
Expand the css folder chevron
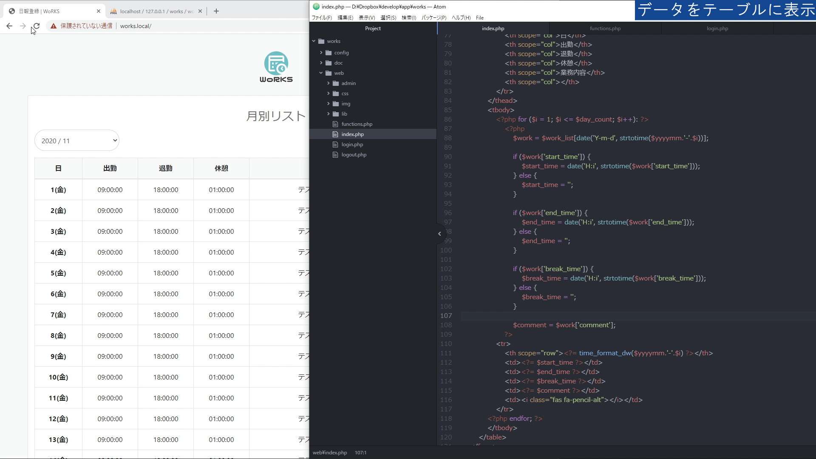pyautogui.click(x=329, y=93)
